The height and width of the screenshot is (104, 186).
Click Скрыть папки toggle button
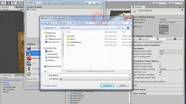click(x=50, y=86)
